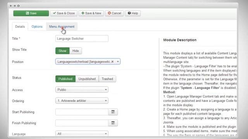
Task: Open the Menu Assignment tab
Action: (62, 27)
